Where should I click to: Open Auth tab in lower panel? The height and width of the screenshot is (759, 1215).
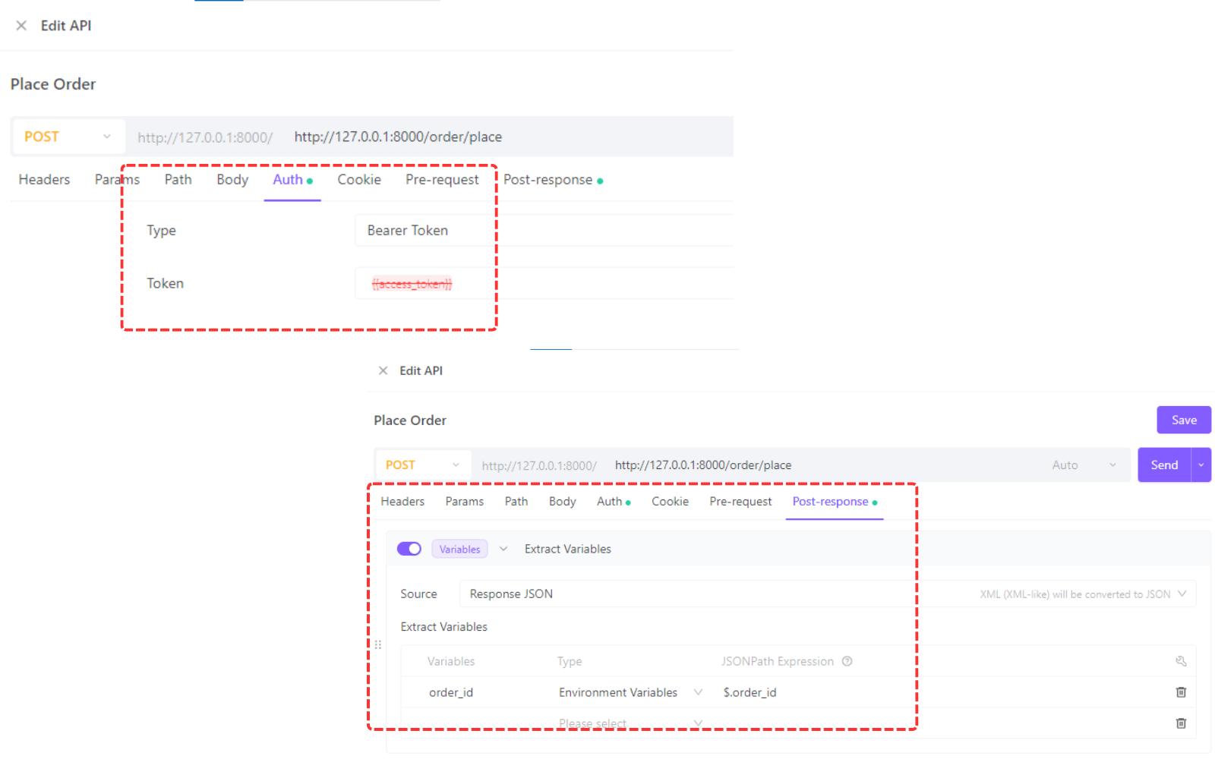coord(614,502)
